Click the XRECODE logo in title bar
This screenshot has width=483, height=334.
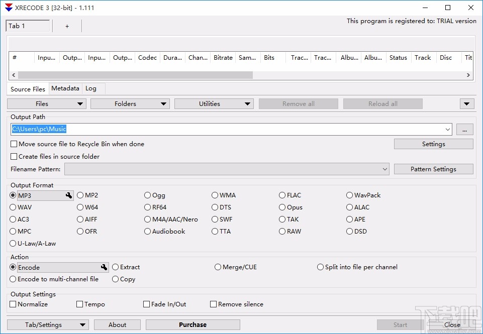pos(8,8)
